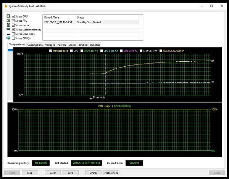Stop the running stability test

(x=30, y=173)
